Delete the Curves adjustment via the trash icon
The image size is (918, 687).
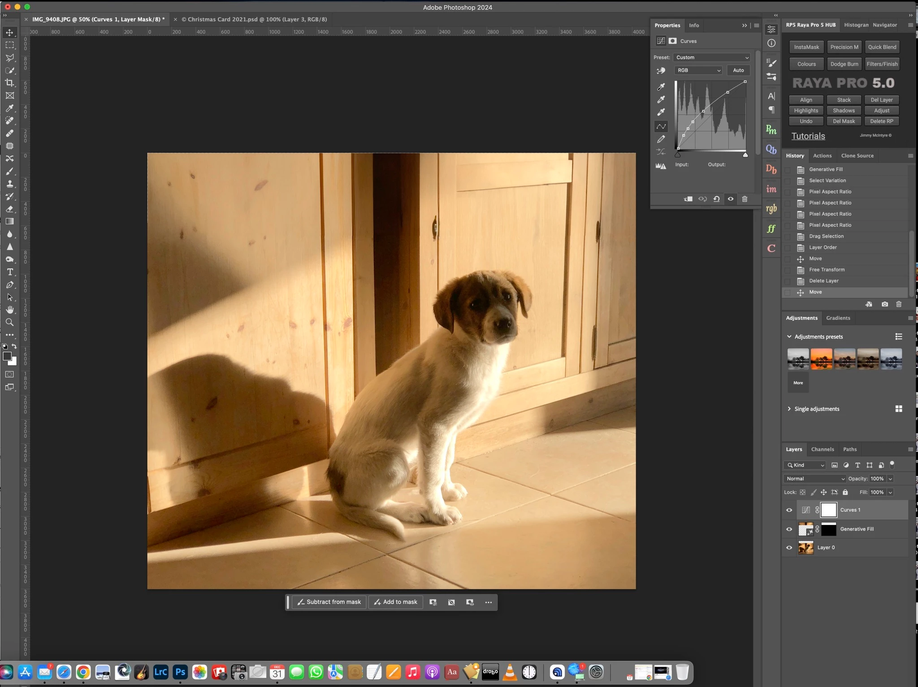tap(745, 199)
